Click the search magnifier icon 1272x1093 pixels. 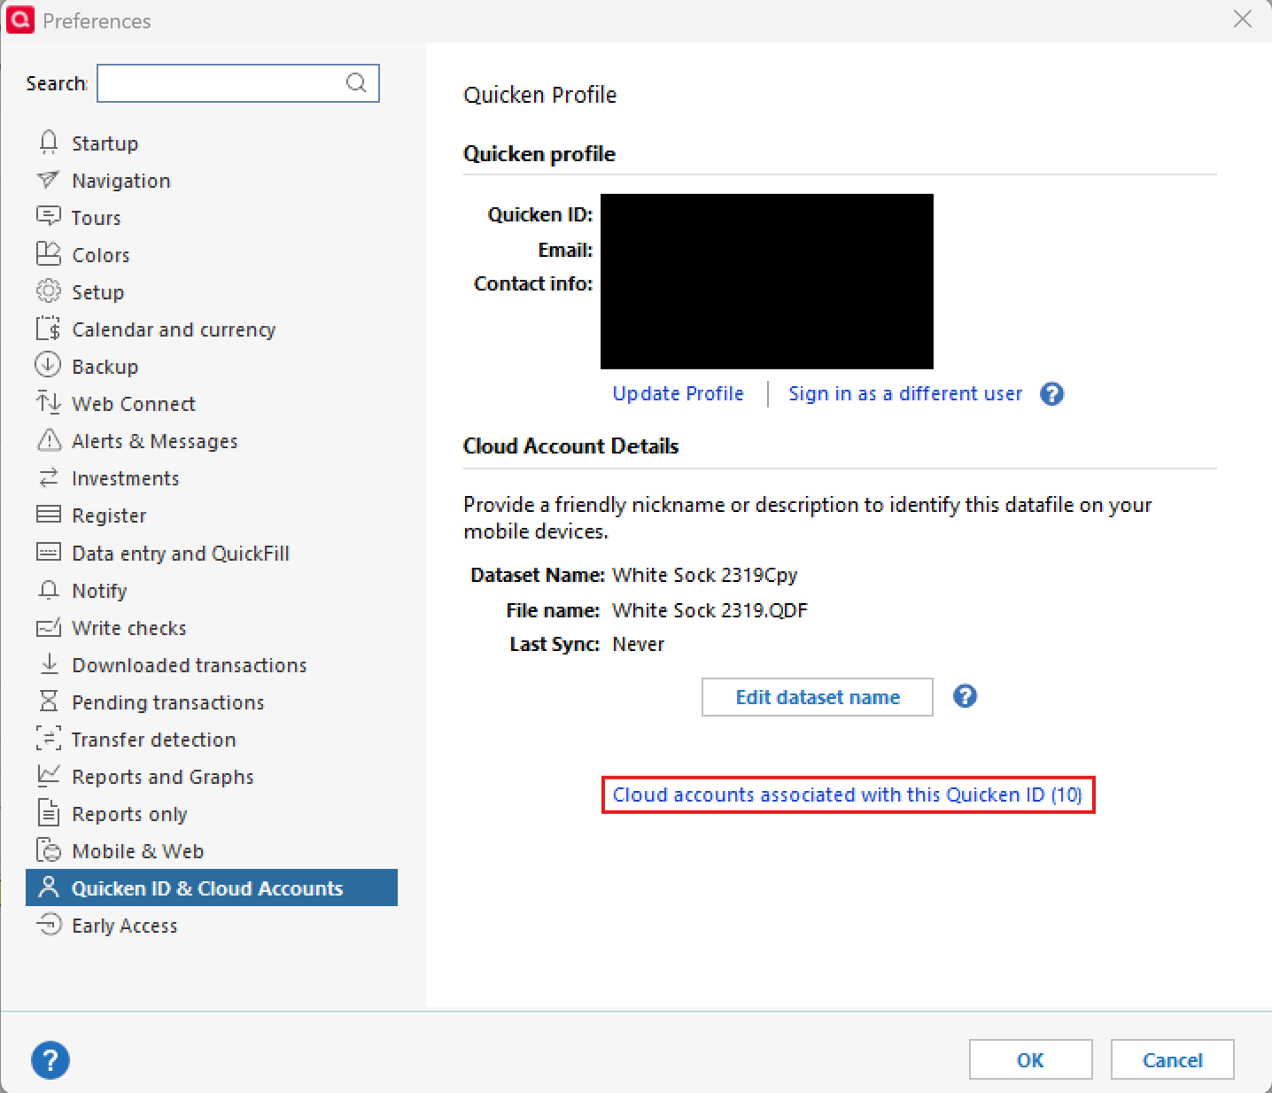coord(356,82)
